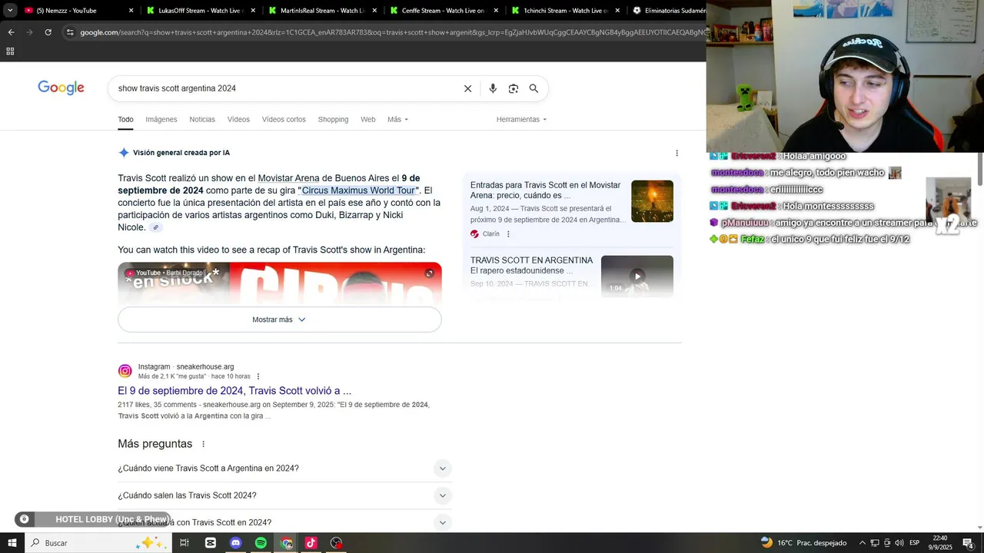
Task: Click the Instagram icon of the sneakerhouse.arg result
Action: pos(125,372)
